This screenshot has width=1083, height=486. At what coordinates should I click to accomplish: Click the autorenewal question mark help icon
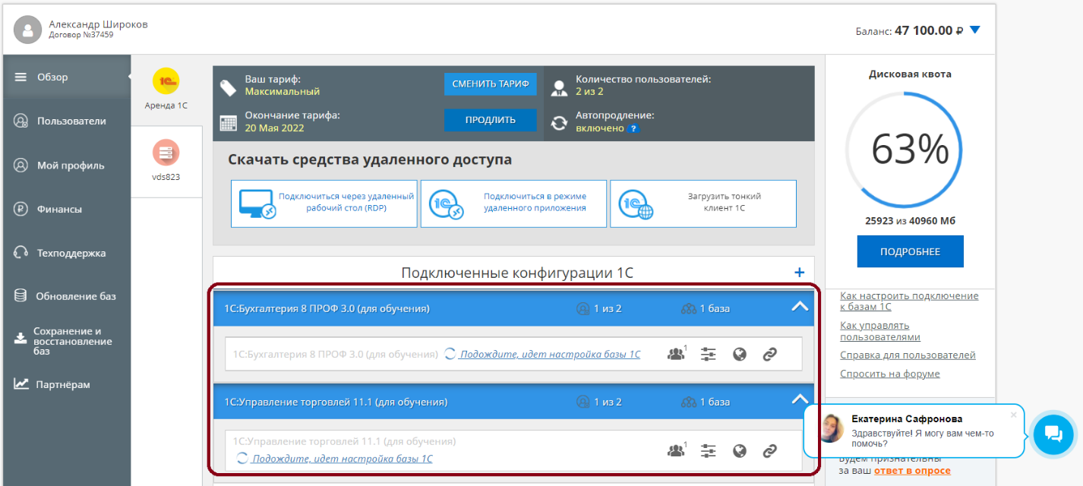pyautogui.click(x=633, y=128)
